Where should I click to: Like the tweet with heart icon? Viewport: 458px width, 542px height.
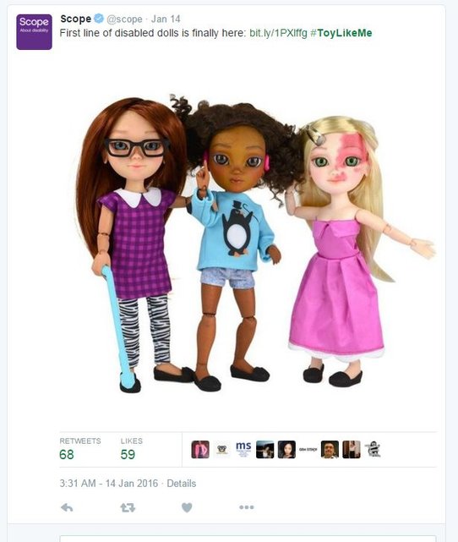pos(187,507)
